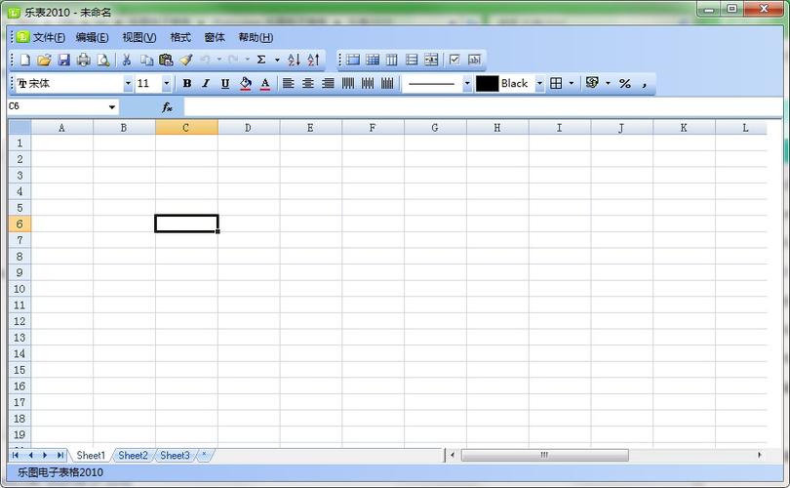
Task: Insert AutoSum with the sigma icon
Action: click(261, 60)
